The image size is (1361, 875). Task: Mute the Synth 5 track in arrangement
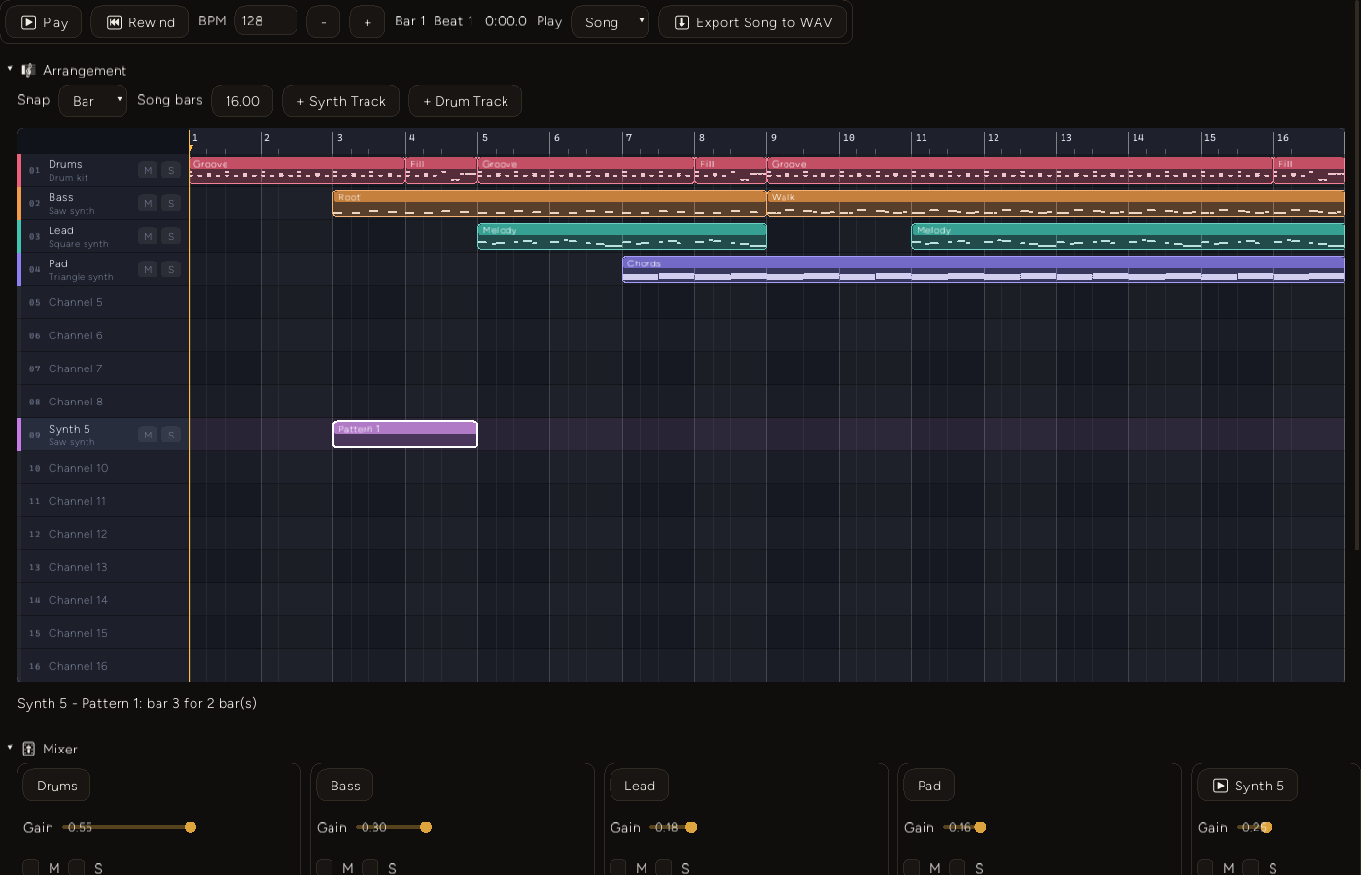click(x=148, y=435)
